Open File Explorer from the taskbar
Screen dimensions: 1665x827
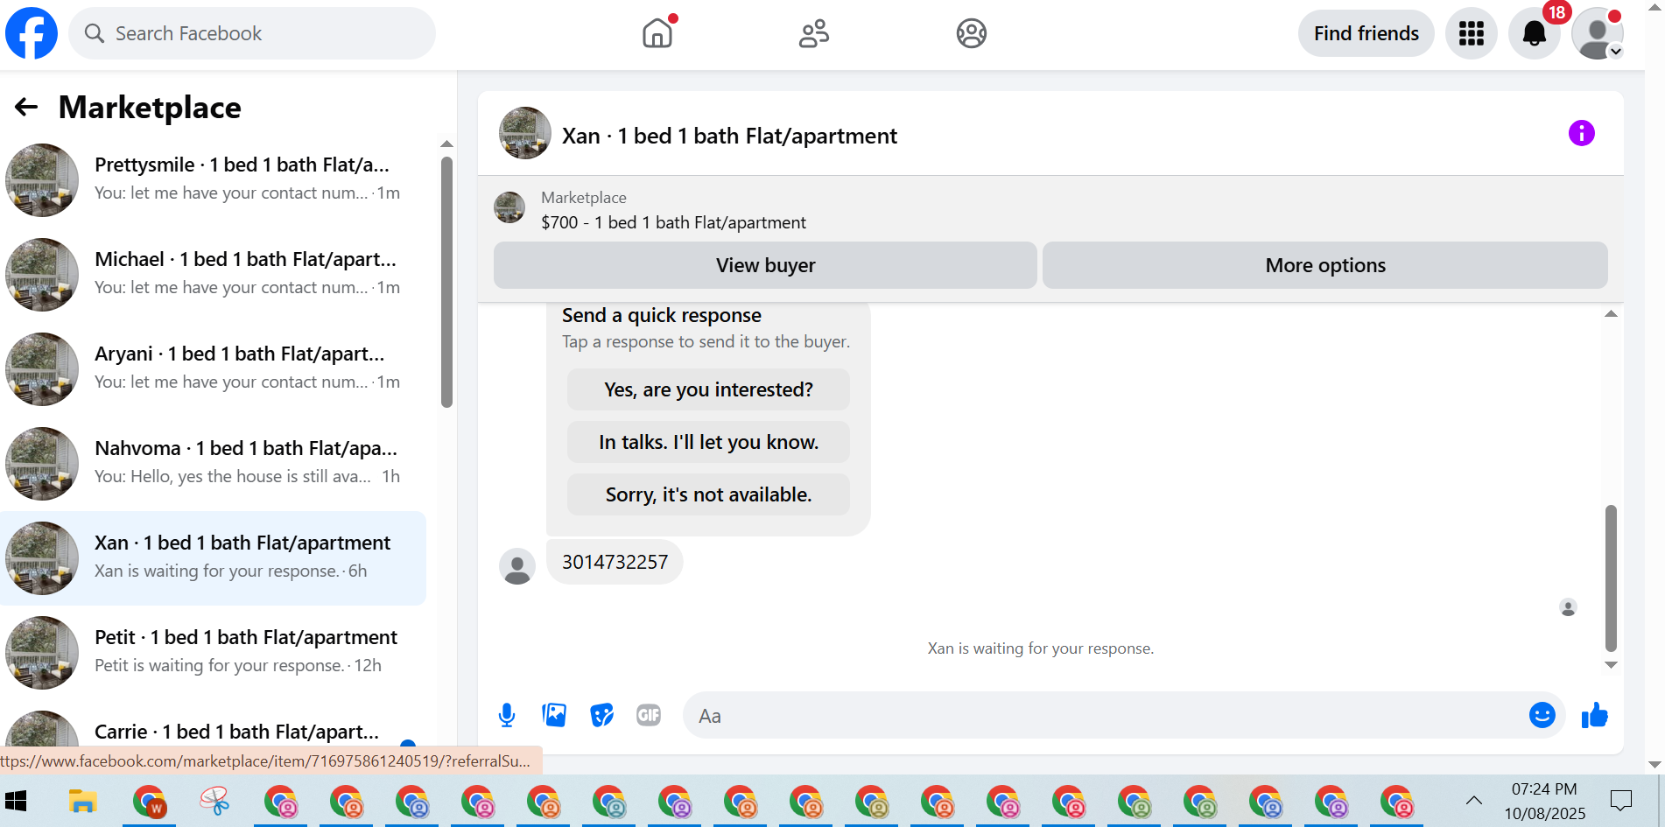click(83, 801)
